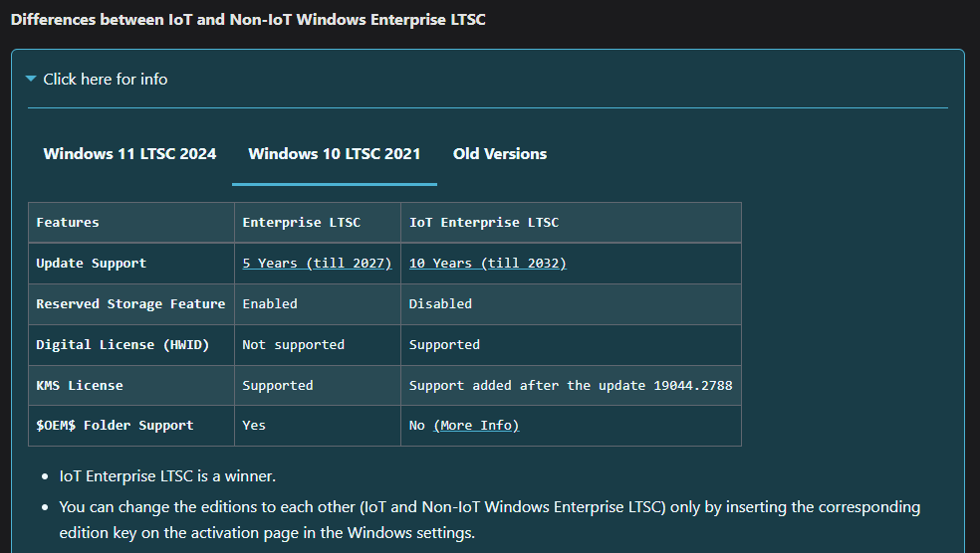This screenshot has width=980, height=553.
Task: Click the 'Support added after the update 19044.2788' cell
Action: pyautogui.click(x=571, y=386)
